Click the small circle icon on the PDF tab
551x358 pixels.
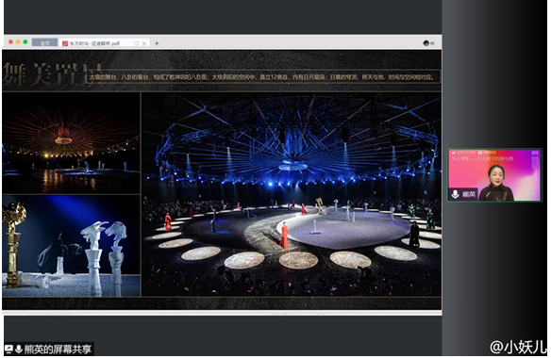[x=137, y=43]
